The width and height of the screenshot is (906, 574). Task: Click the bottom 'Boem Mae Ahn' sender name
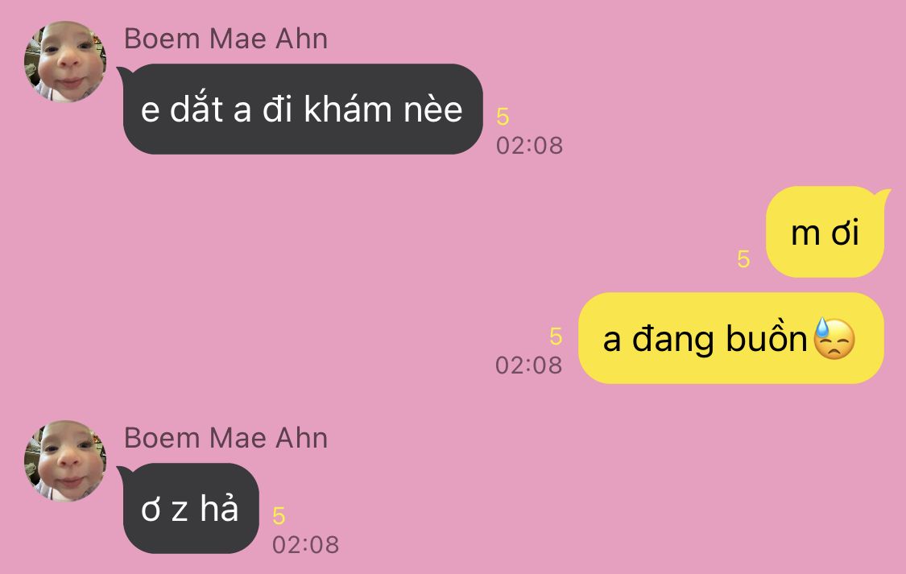click(226, 438)
